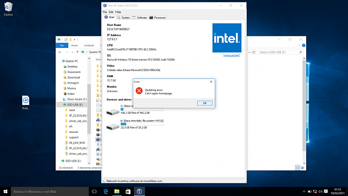This screenshot has width=348, height=196.
Task: Open Microsoft Store from the taskbar
Action: pos(128,191)
